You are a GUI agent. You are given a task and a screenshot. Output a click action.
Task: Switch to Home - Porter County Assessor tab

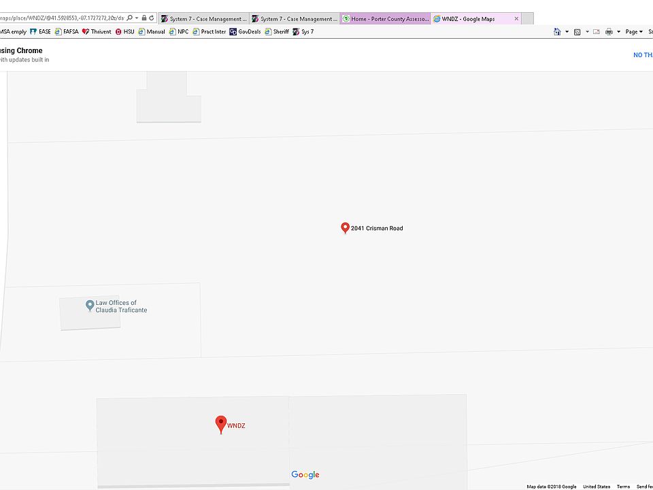[x=385, y=19]
